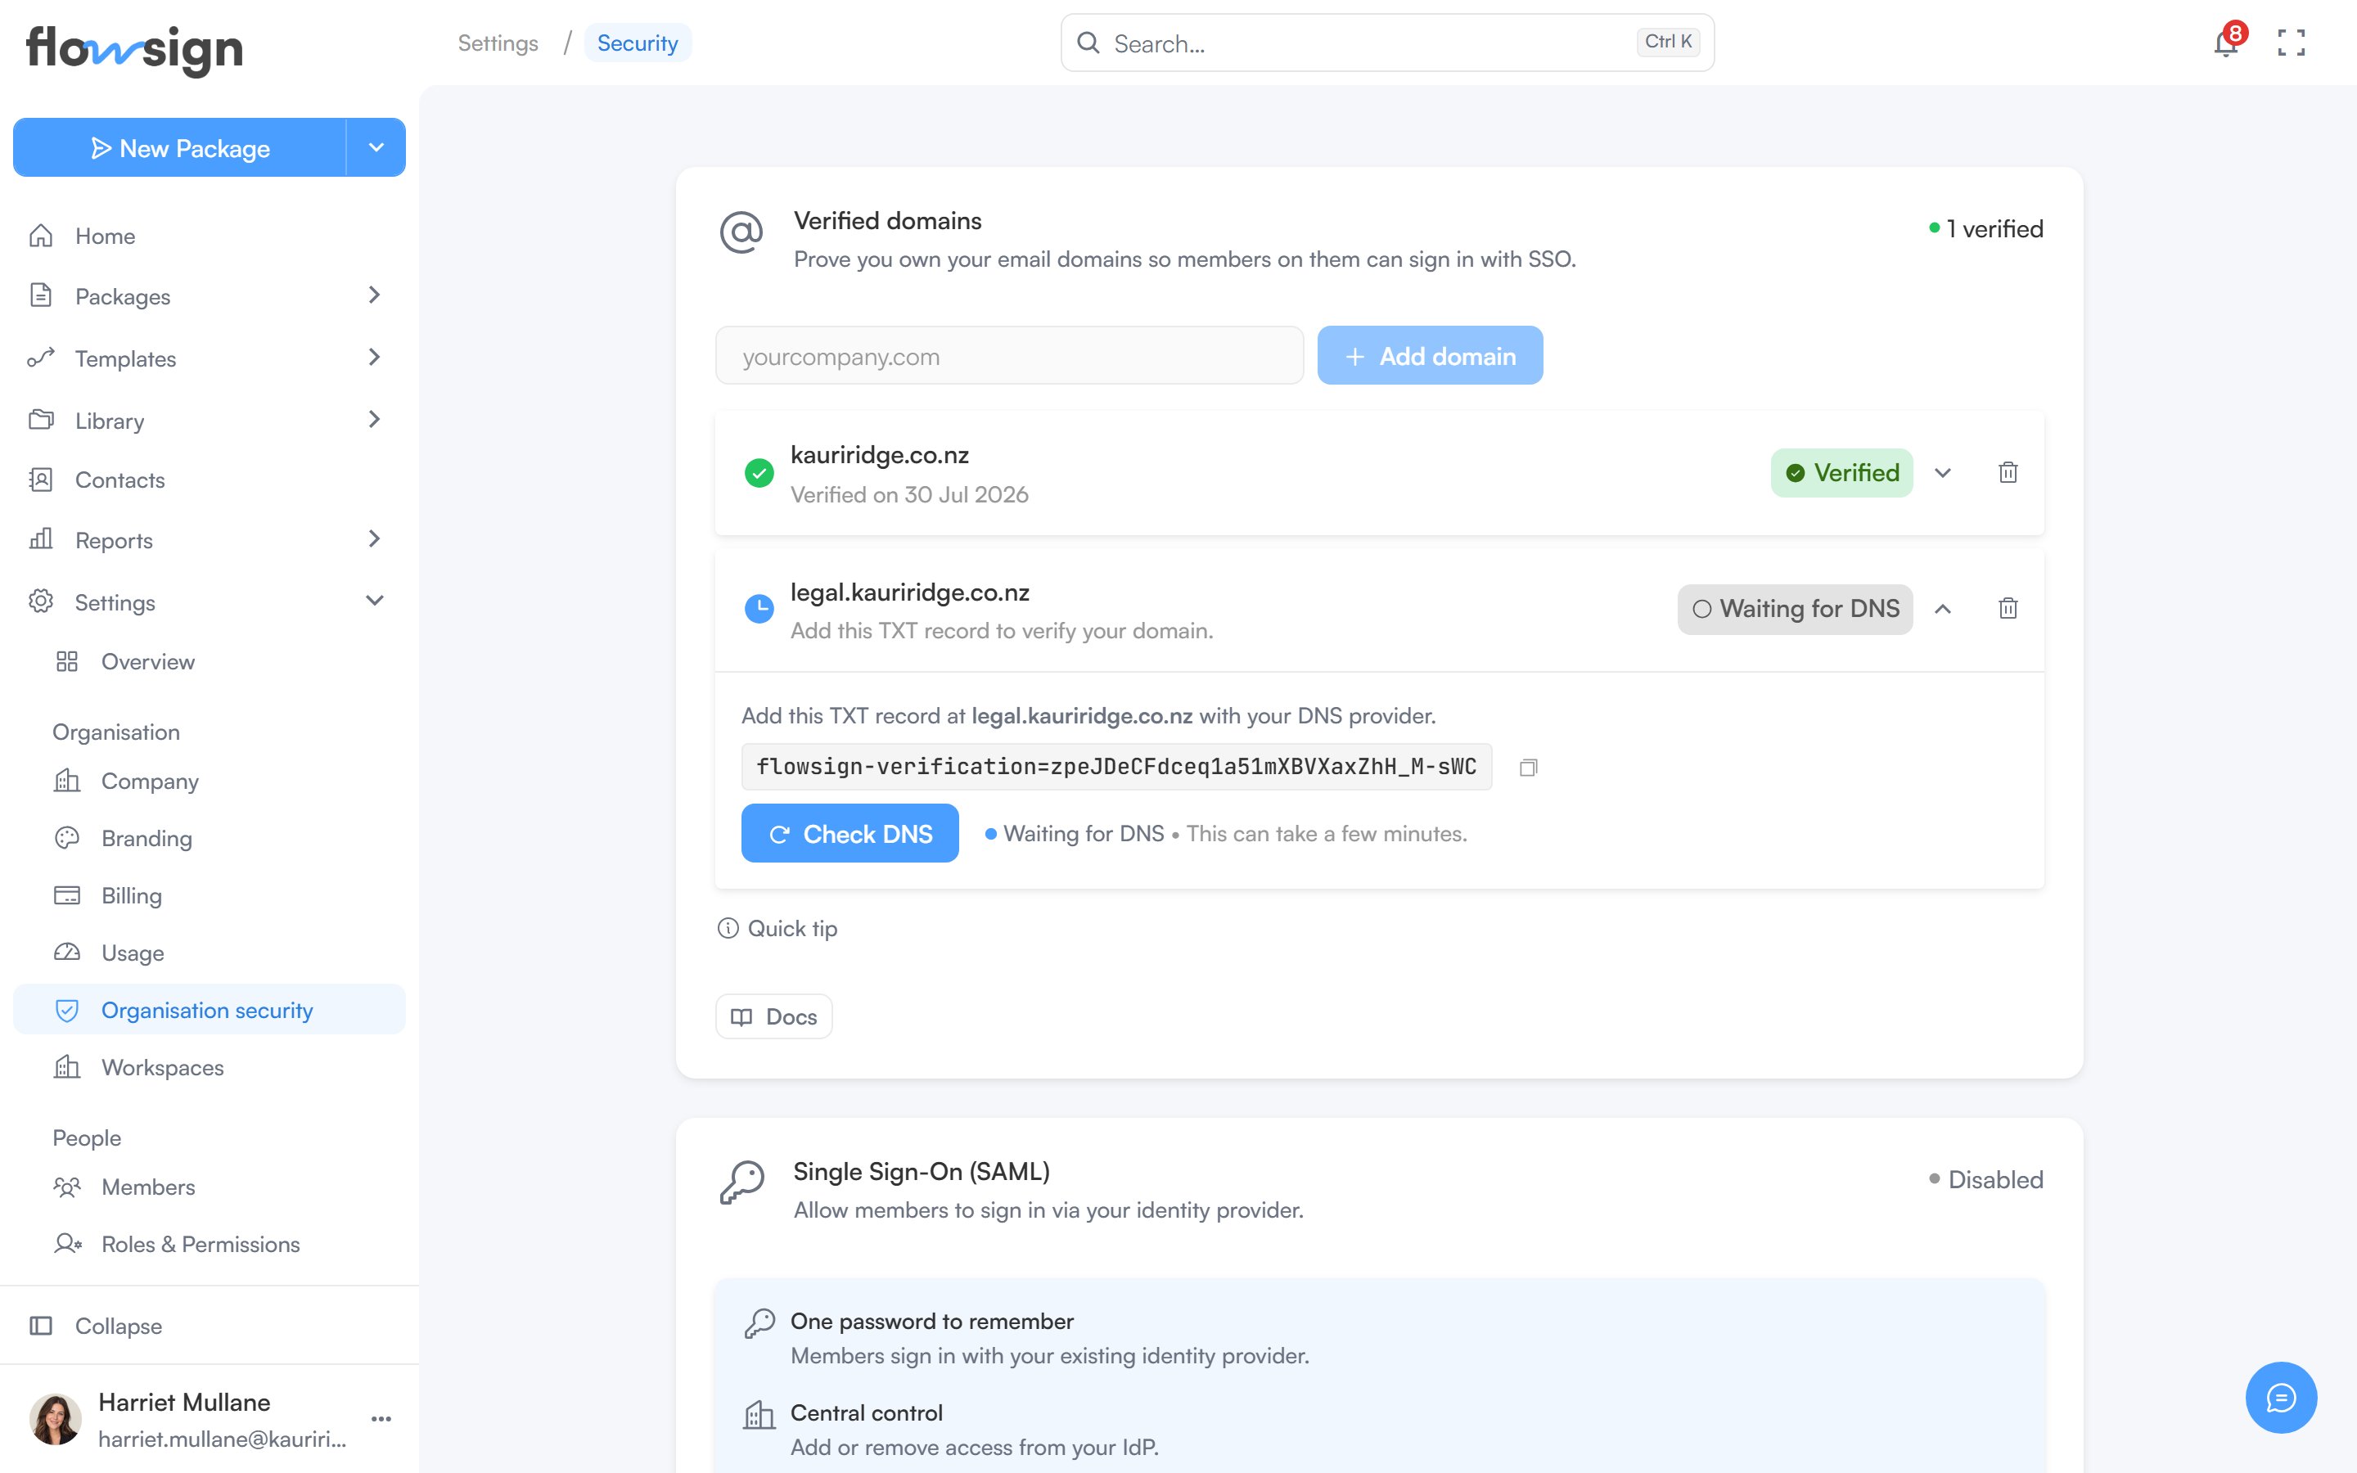The height and width of the screenshot is (1473, 2357).
Task: Click 'Verified on 30 Jul 2026' text
Action: coord(910,495)
